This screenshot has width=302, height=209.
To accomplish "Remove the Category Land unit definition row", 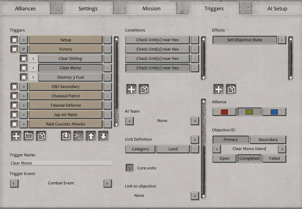I will point(195,149).
